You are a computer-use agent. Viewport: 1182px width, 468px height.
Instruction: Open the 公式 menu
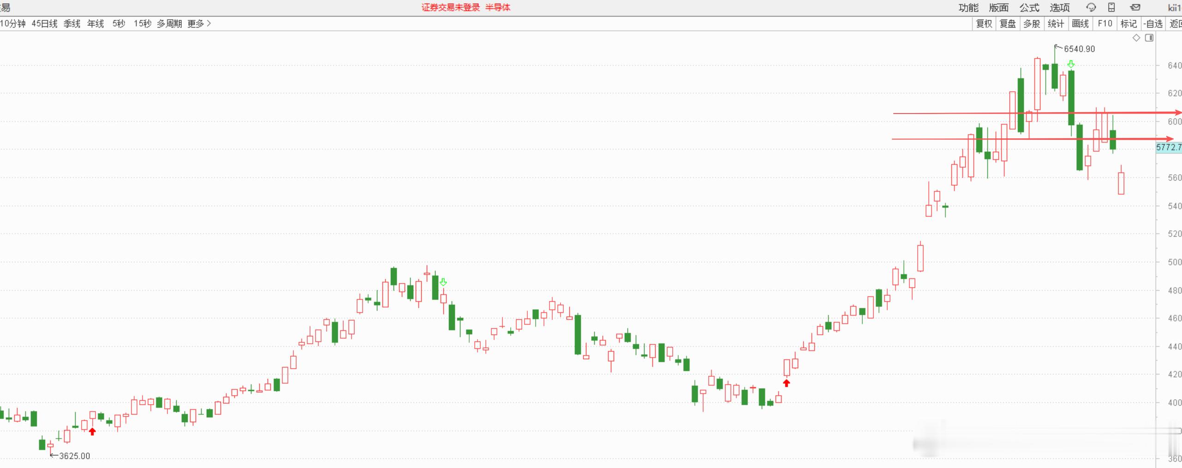1029,7
